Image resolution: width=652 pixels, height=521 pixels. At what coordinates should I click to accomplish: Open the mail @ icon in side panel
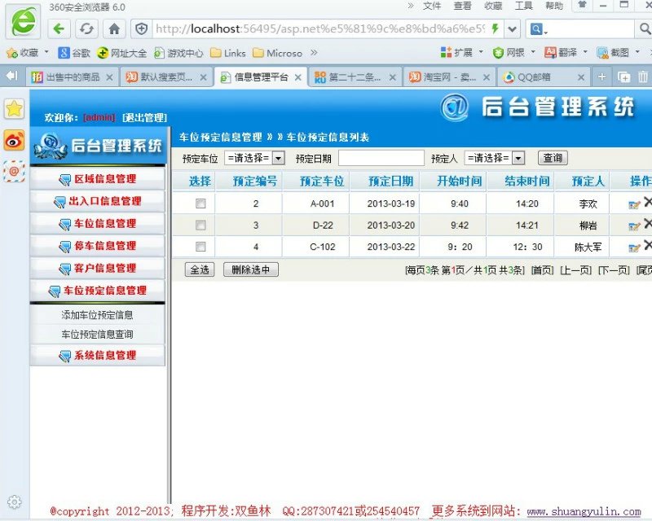14,171
